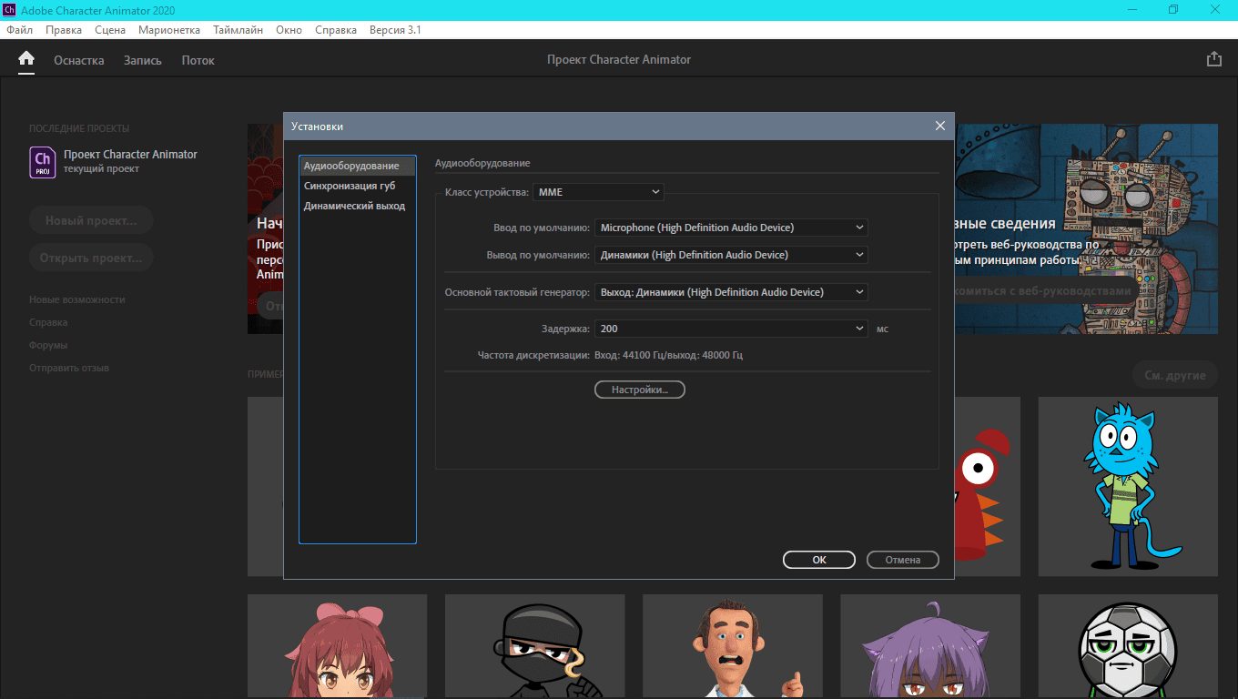The height and width of the screenshot is (699, 1238).
Task: Click the Частота дискретизации value text
Action: tap(668, 355)
